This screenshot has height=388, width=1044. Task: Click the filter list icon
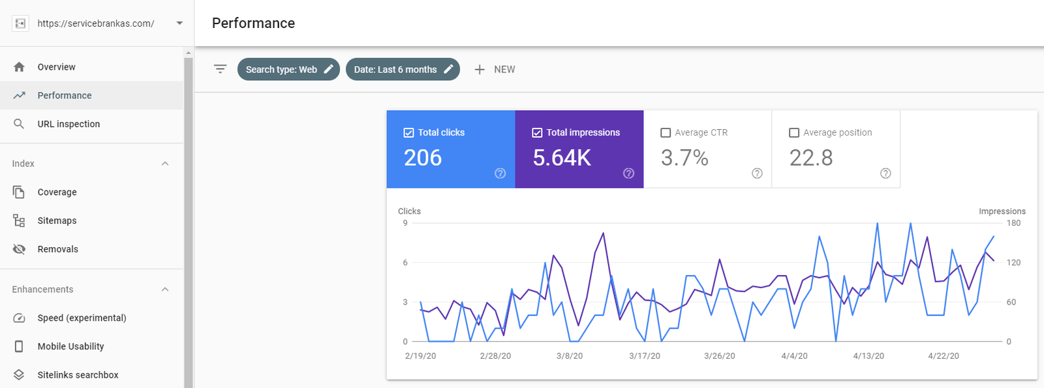[221, 69]
